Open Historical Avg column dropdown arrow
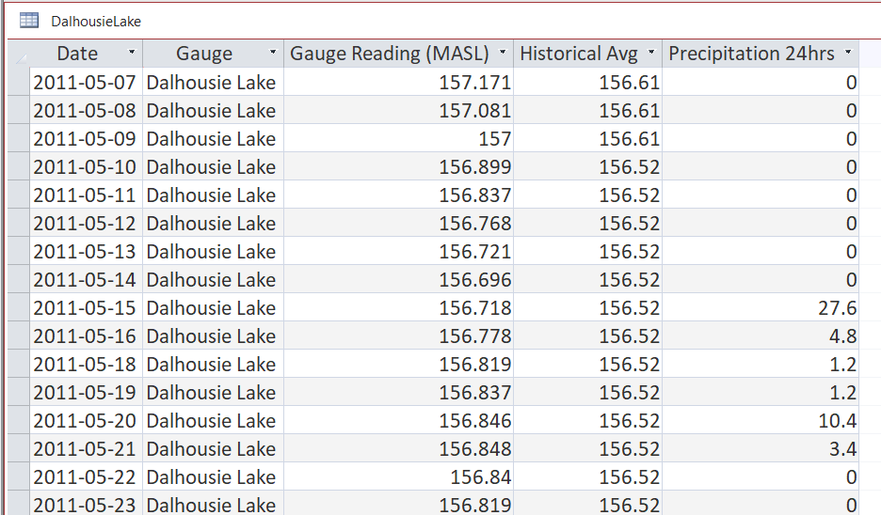Viewport: 881px width, 515px height. point(651,53)
